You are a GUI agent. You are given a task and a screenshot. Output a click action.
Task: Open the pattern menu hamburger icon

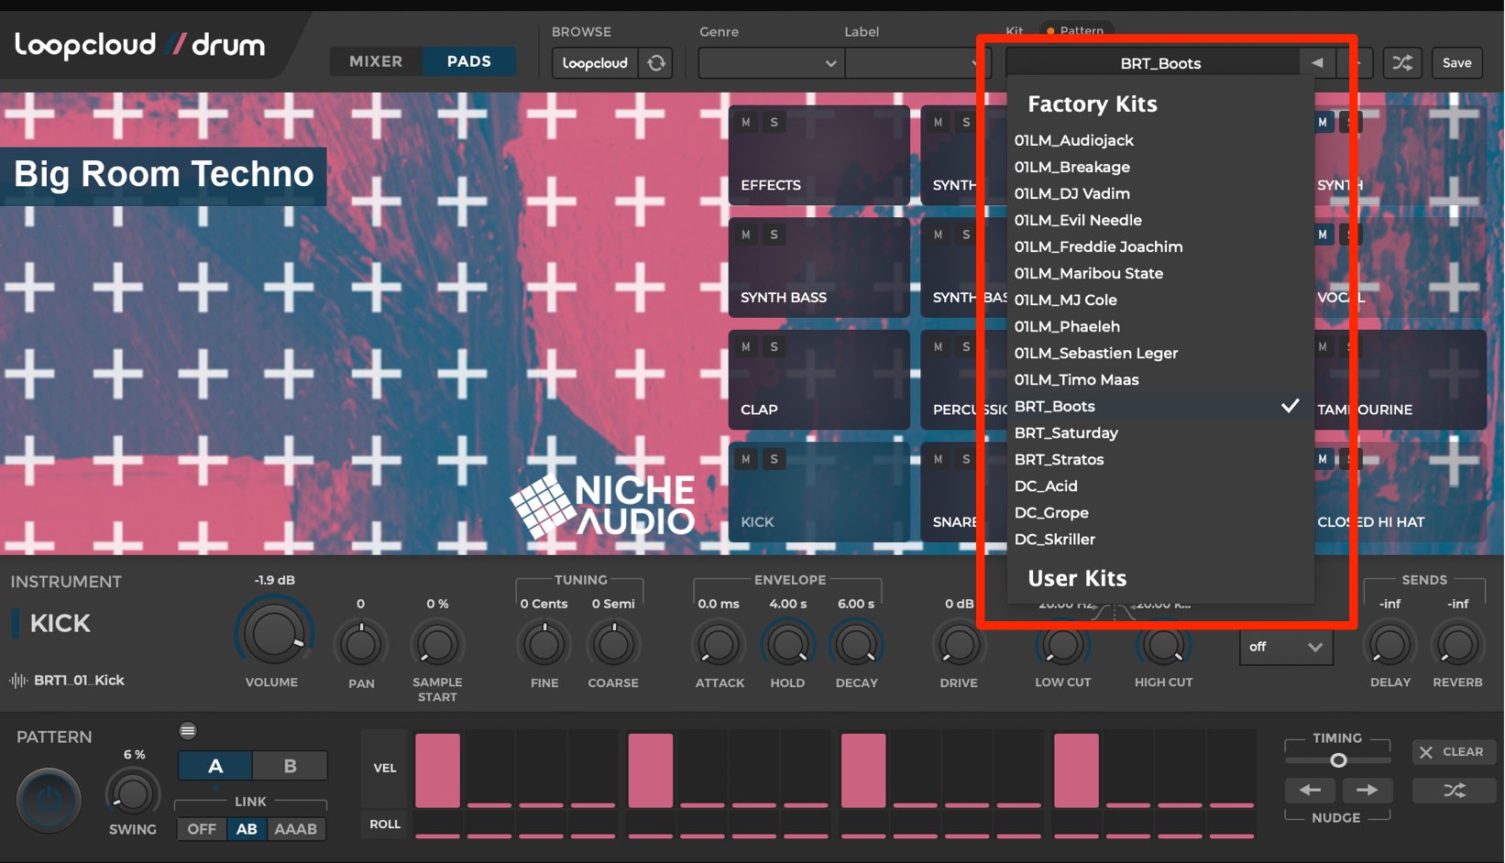pyautogui.click(x=188, y=730)
